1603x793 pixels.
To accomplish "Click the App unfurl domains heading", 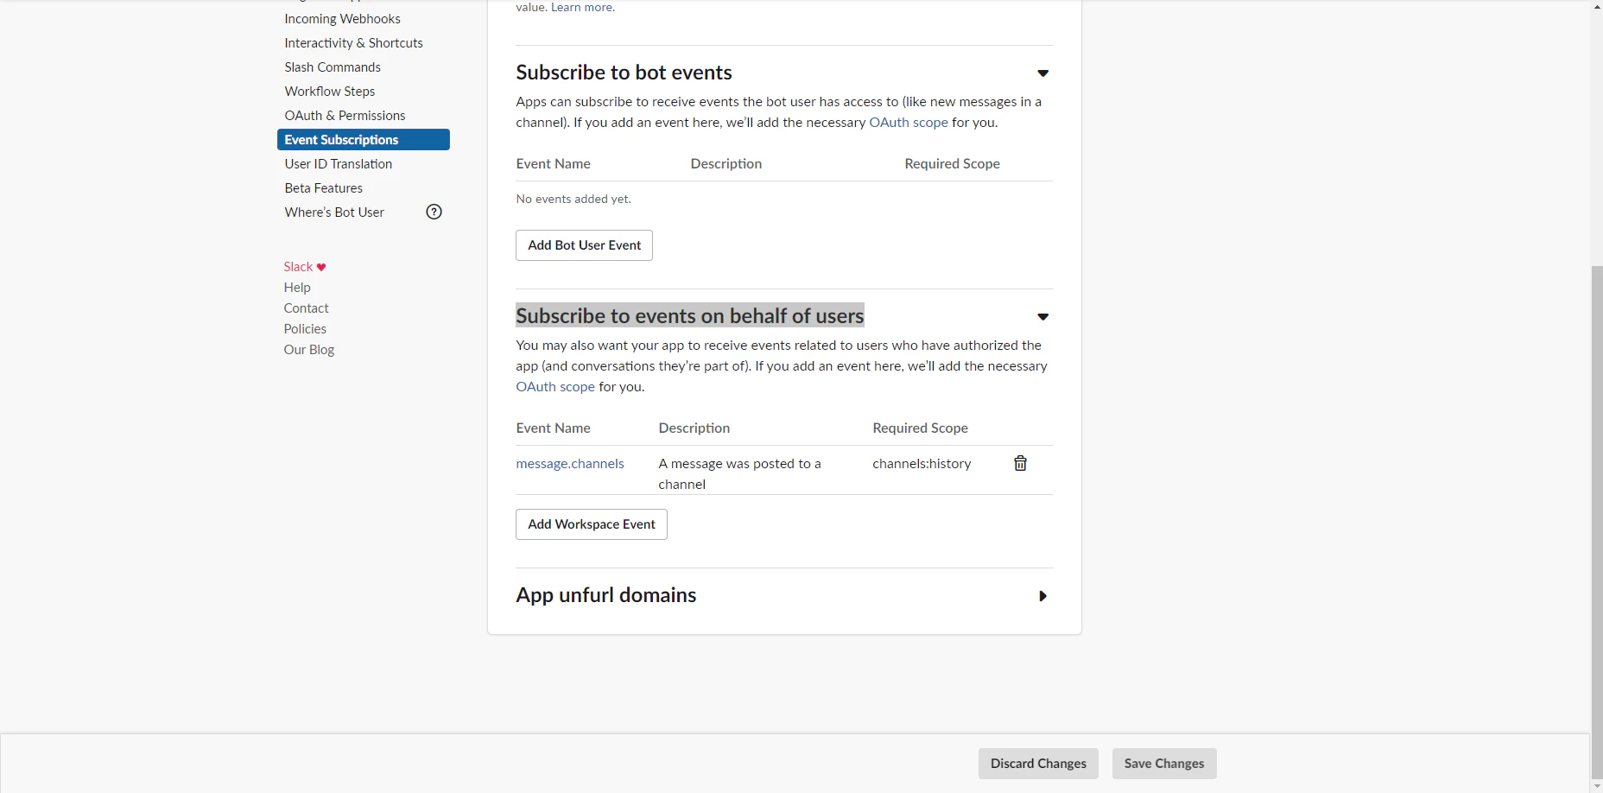I will click(x=606, y=595).
